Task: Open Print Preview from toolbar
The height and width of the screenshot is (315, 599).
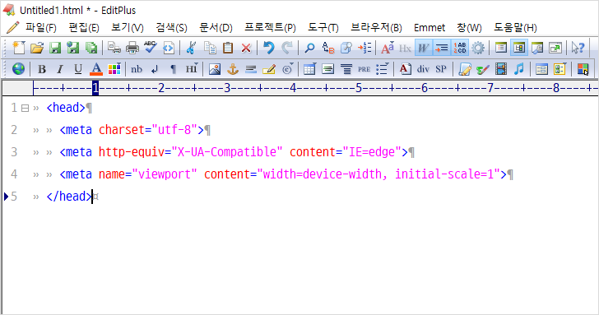Action: point(114,48)
